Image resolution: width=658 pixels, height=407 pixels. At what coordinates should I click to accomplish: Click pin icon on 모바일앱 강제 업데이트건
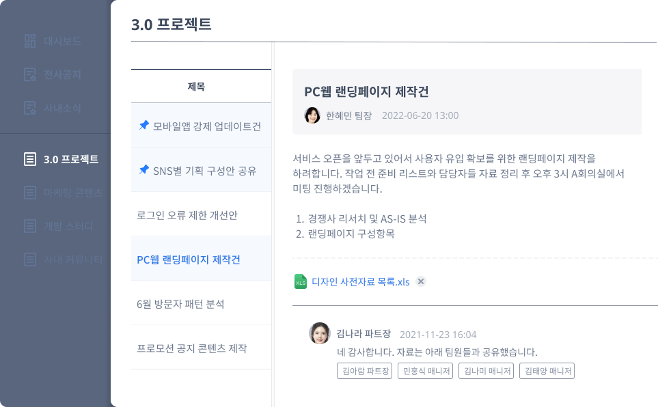coord(143,126)
